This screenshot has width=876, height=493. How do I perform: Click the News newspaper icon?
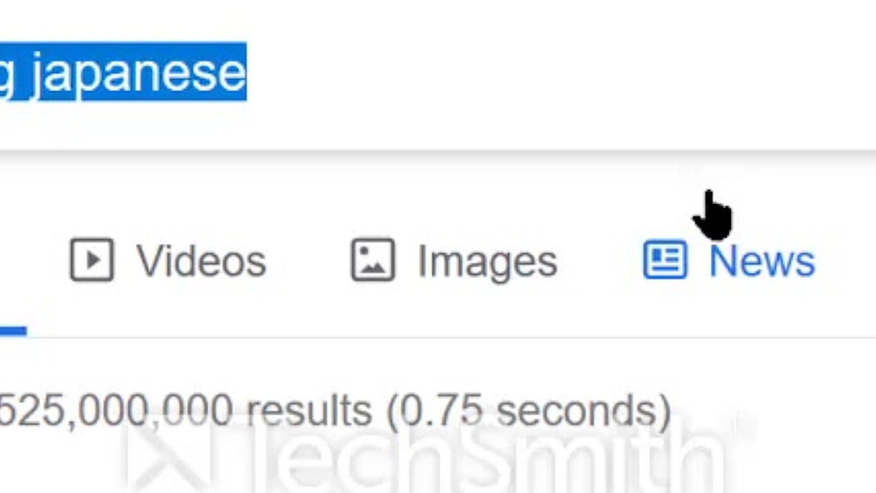coord(665,260)
